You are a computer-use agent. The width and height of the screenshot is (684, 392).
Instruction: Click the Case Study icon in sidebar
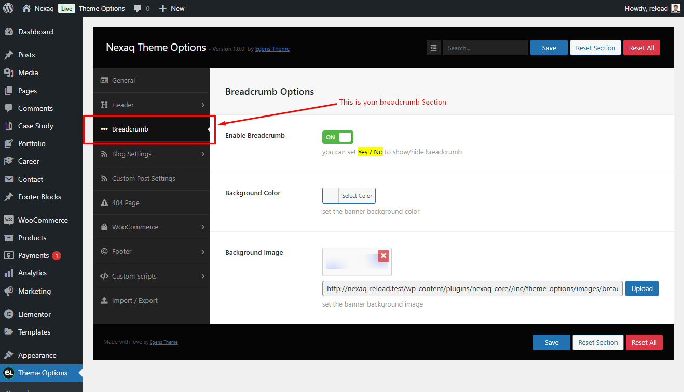[9, 126]
